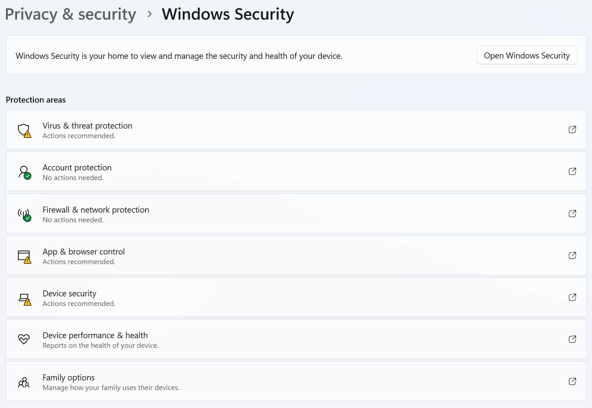Go back to Privacy & security breadcrumb
This screenshot has width=592, height=408.
click(x=70, y=14)
